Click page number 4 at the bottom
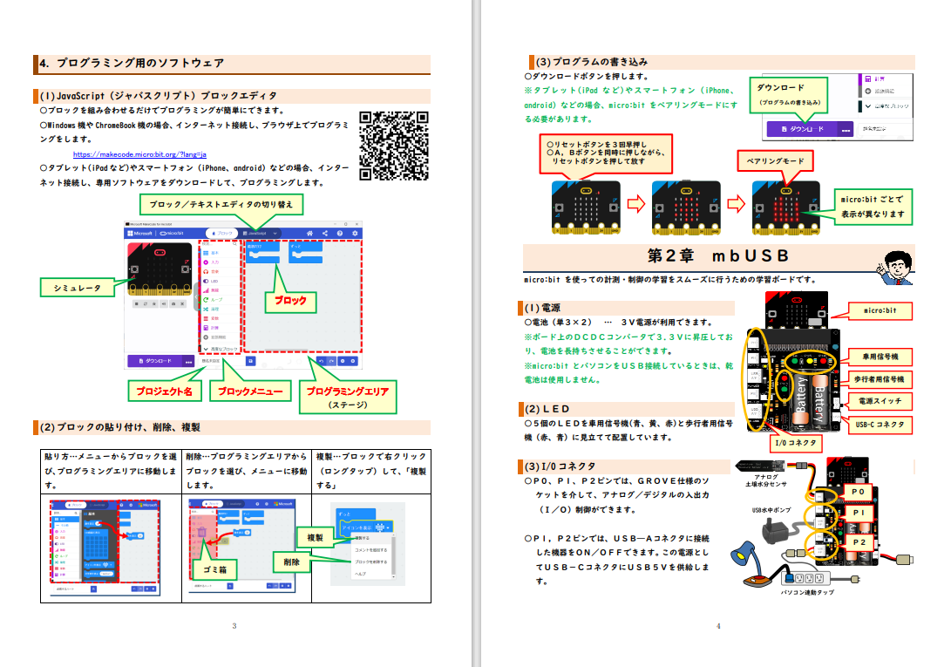Image resolution: width=951 pixels, height=667 pixels. pyautogui.click(x=718, y=626)
